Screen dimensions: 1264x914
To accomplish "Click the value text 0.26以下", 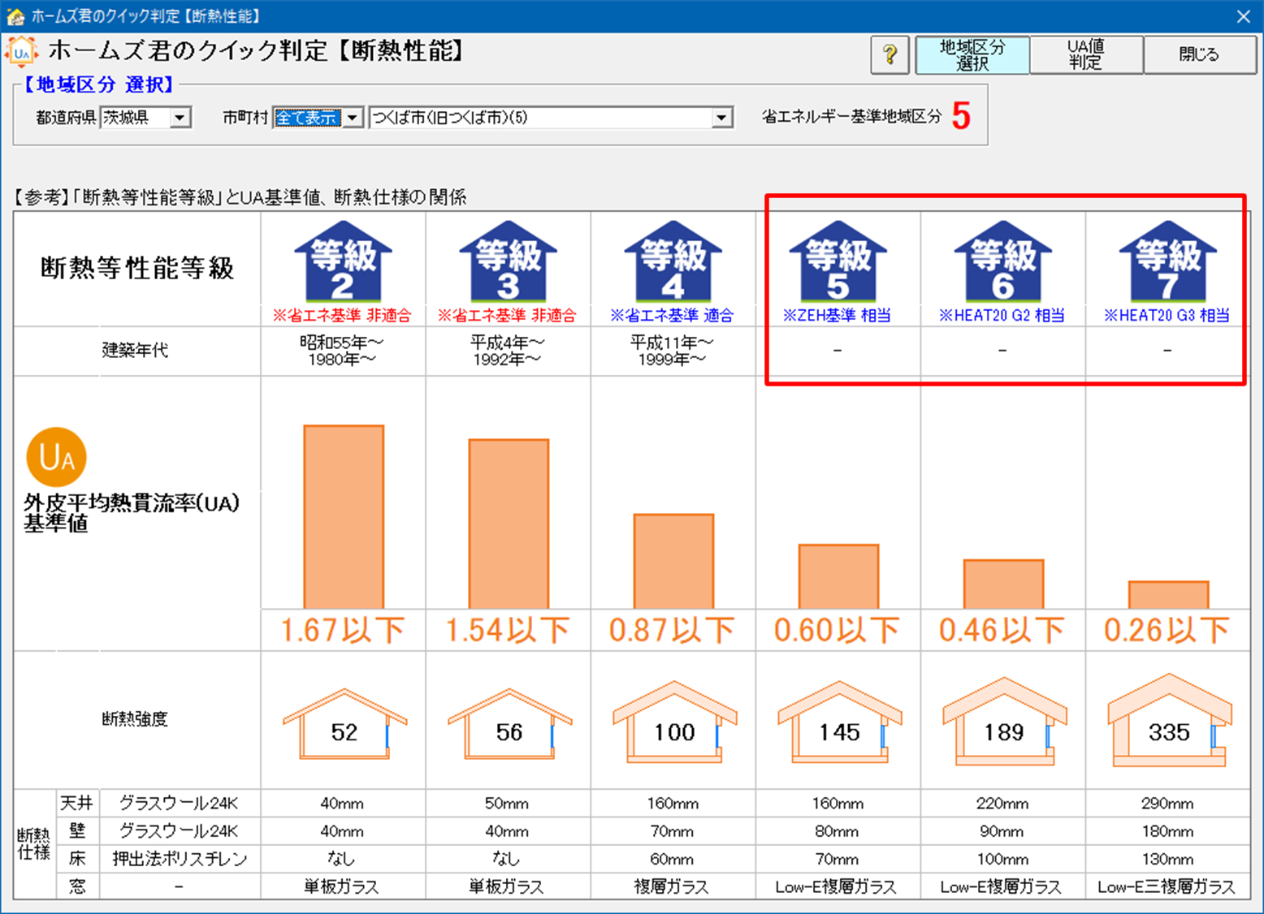I will point(1167,631).
